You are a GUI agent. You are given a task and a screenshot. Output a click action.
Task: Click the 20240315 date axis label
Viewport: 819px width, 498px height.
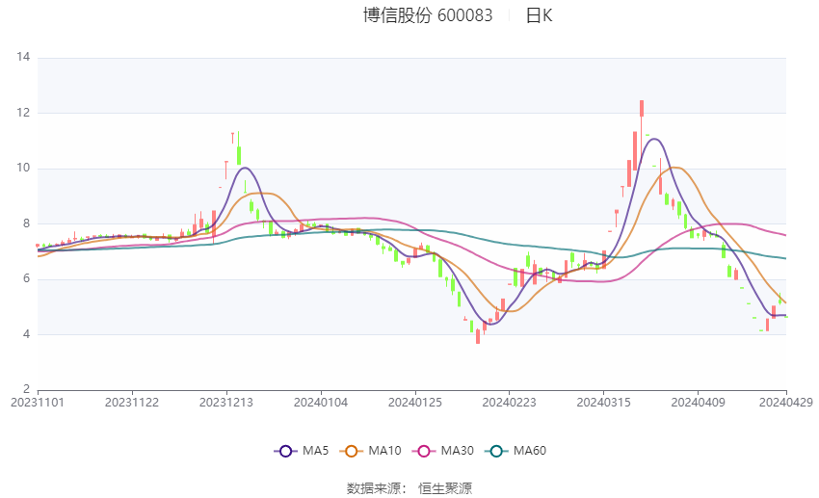[x=604, y=403]
